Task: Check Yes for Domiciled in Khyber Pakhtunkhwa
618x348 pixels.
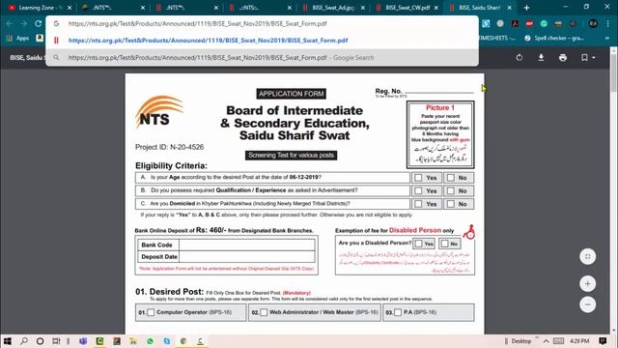Action: (418, 204)
